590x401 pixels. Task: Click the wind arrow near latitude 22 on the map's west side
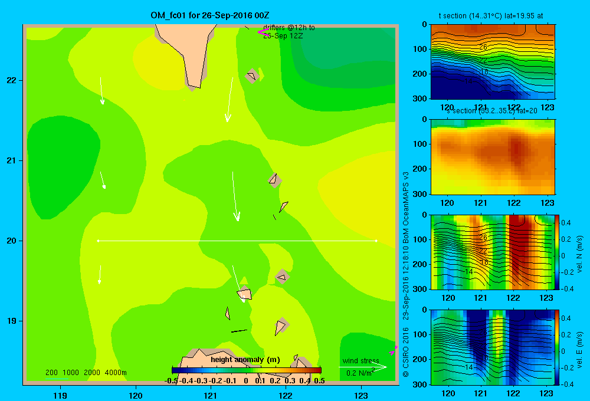click(101, 91)
